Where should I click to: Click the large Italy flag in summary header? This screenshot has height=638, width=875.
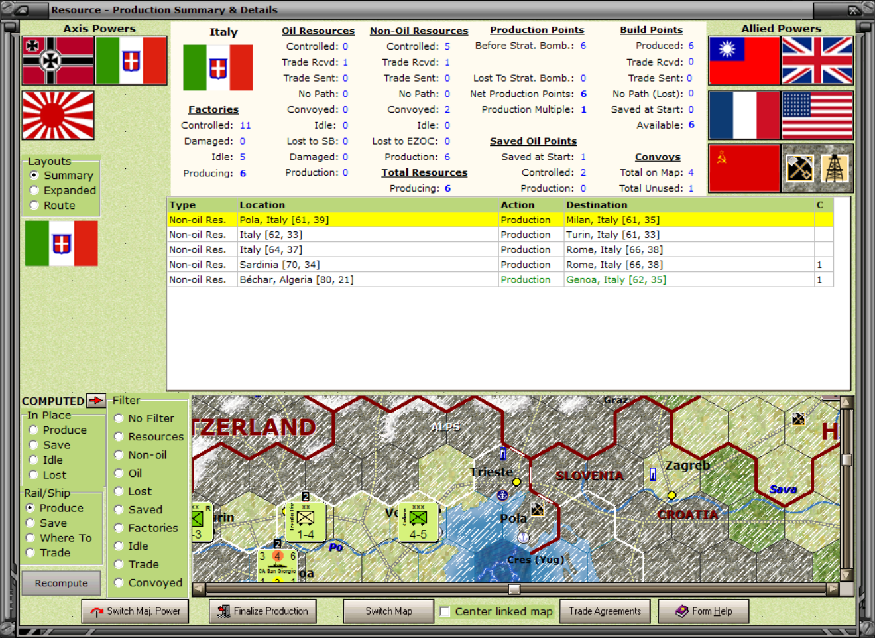click(x=218, y=68)
